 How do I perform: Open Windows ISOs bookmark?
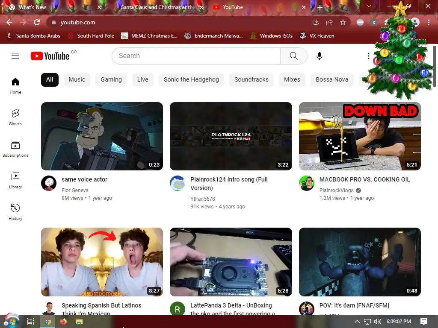click(x=271, y=36)
